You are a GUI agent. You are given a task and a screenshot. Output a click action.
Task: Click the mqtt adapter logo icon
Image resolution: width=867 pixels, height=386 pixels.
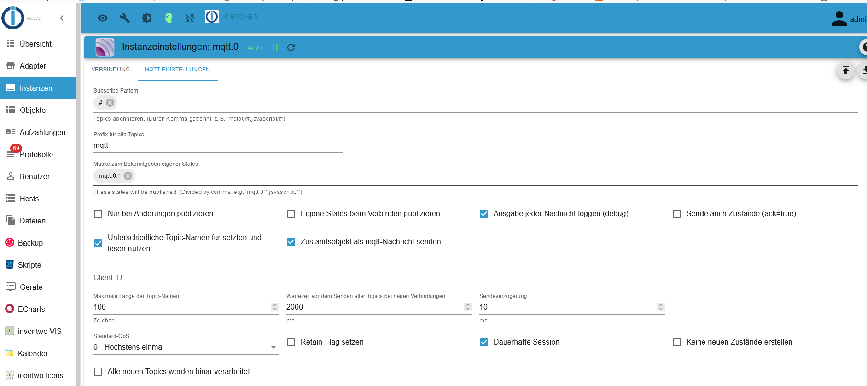pyautogui.click(x=105, y=47)
